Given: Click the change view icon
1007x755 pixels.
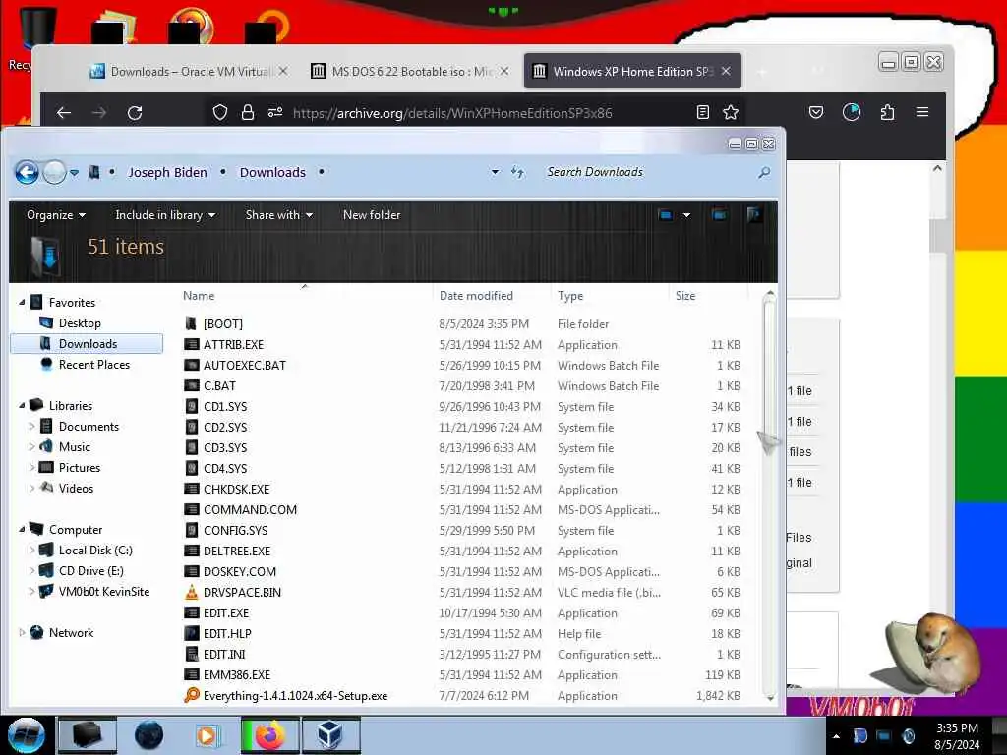Looking at the screenshot, I should 666,215.
